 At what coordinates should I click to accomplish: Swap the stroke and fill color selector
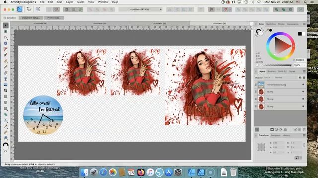[262, 30]
